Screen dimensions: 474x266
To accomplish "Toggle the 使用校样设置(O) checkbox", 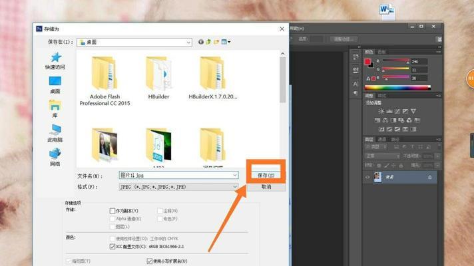I will [113, 239].
